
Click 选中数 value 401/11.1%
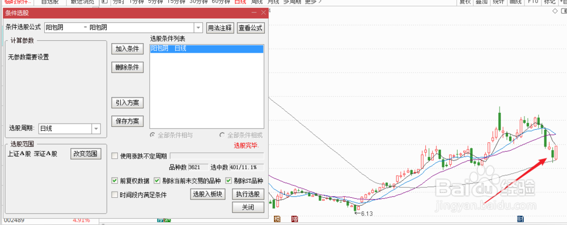coord(247,168)
